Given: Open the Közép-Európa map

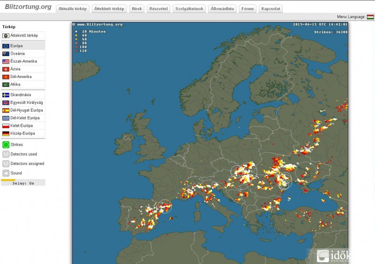Looking at the screenshot, I should point(23,133).
